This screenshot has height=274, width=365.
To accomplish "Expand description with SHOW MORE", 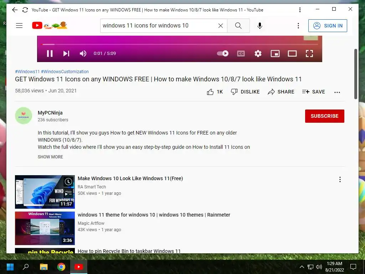I will point(50,157).
